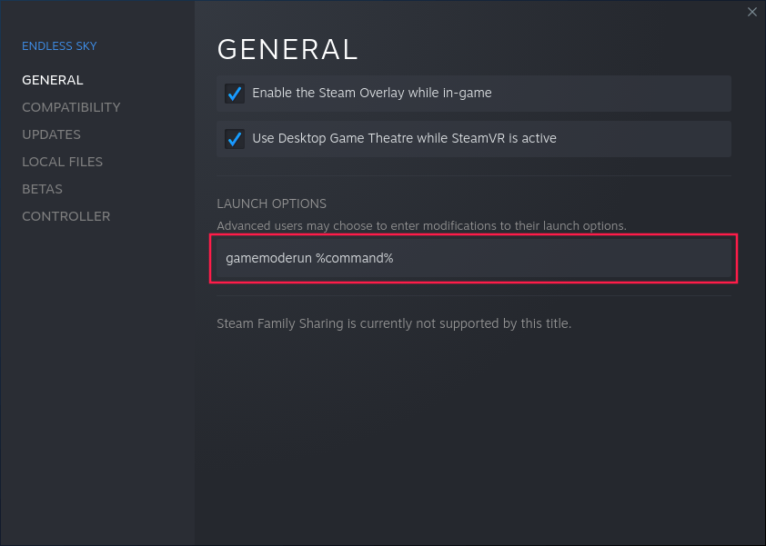Uncheck Use Desktop Game Theatre while SteamVR
This screenshot has width=766, height=546.
(235, 138)
